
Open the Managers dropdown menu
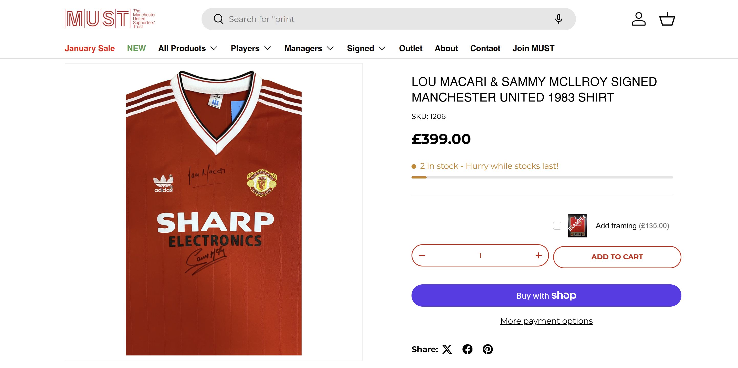[309, 48]
